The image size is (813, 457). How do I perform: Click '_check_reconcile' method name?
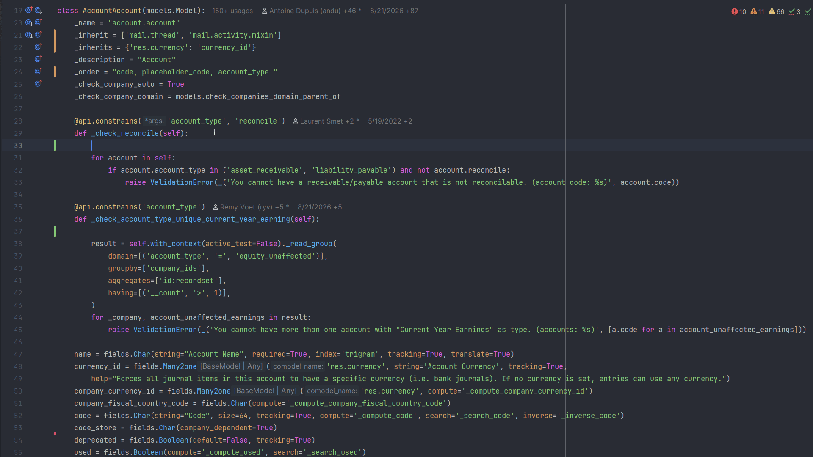tap(125, 133)
